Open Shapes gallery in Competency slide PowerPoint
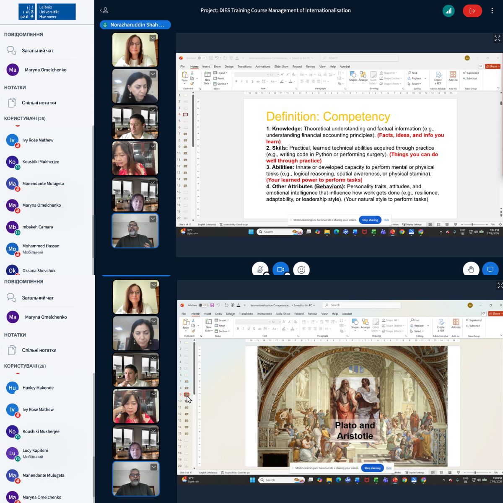 (x=353, y=77)
